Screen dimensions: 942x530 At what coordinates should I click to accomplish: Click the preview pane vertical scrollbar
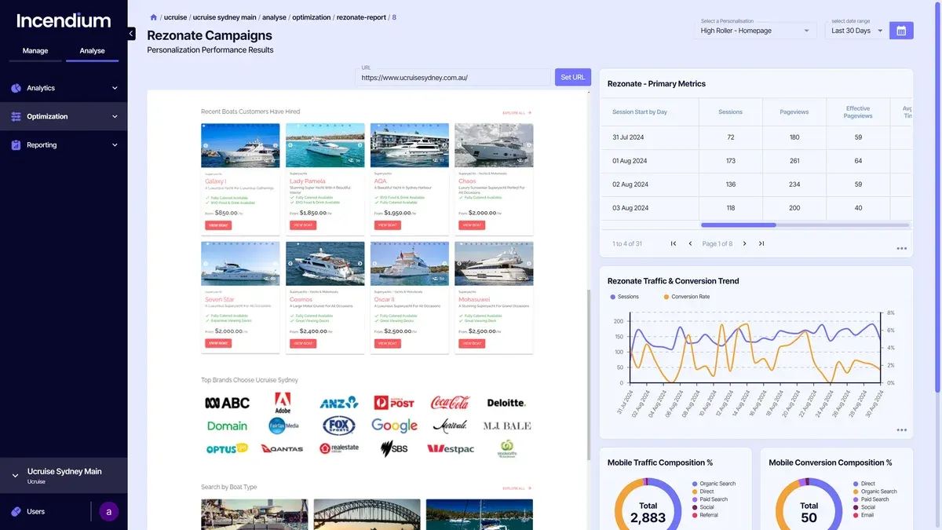tap(588, 375)
